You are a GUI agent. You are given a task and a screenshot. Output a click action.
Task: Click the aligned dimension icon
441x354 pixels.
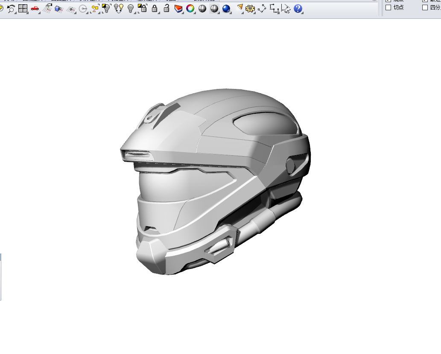pos(262,9)
